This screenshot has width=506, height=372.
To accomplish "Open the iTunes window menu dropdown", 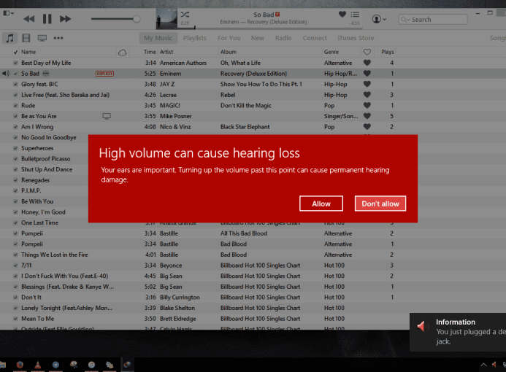I will coord(8,13).
